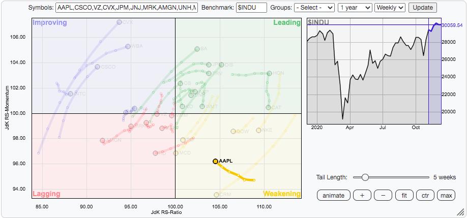
Task: Select the BA marker in Leading quadrant
Action: (x=197, y=49)
